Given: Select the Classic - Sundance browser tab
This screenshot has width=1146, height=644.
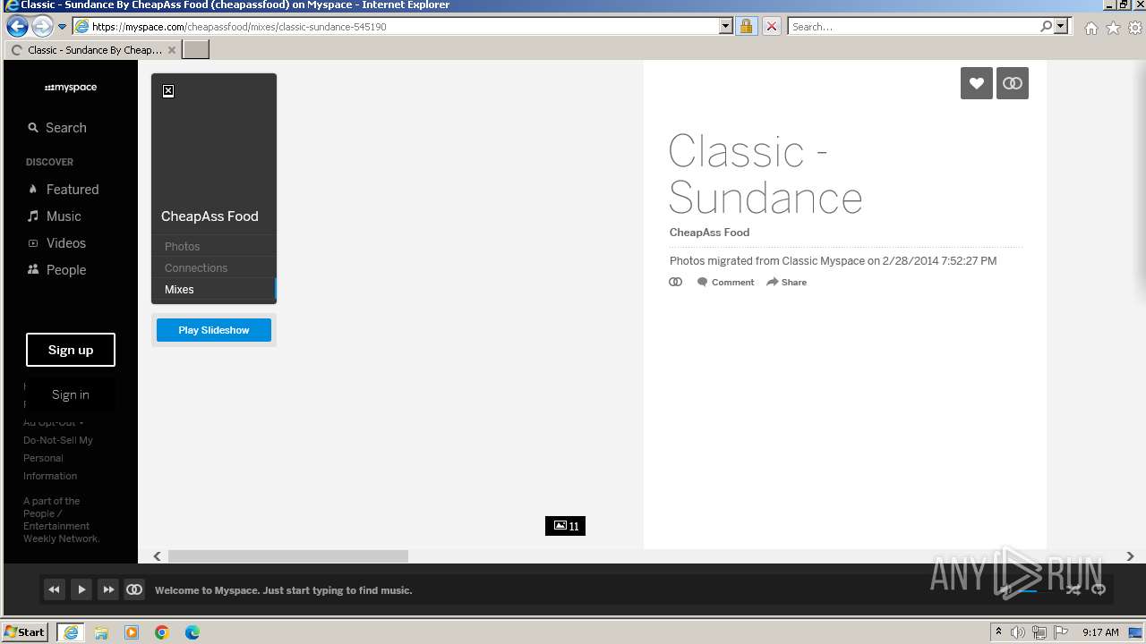Looking at the screenshot, I should coord(91,50).
